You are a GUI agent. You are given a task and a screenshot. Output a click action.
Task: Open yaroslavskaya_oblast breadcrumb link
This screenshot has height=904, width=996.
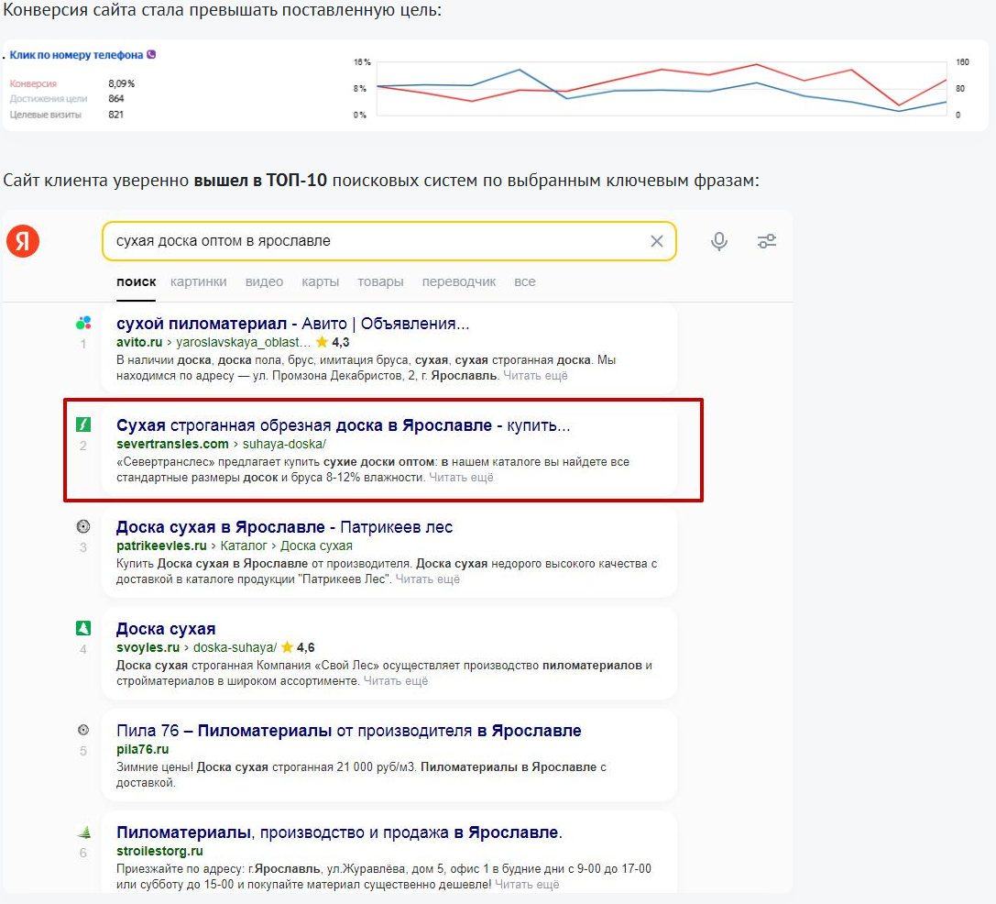(244, 342)
